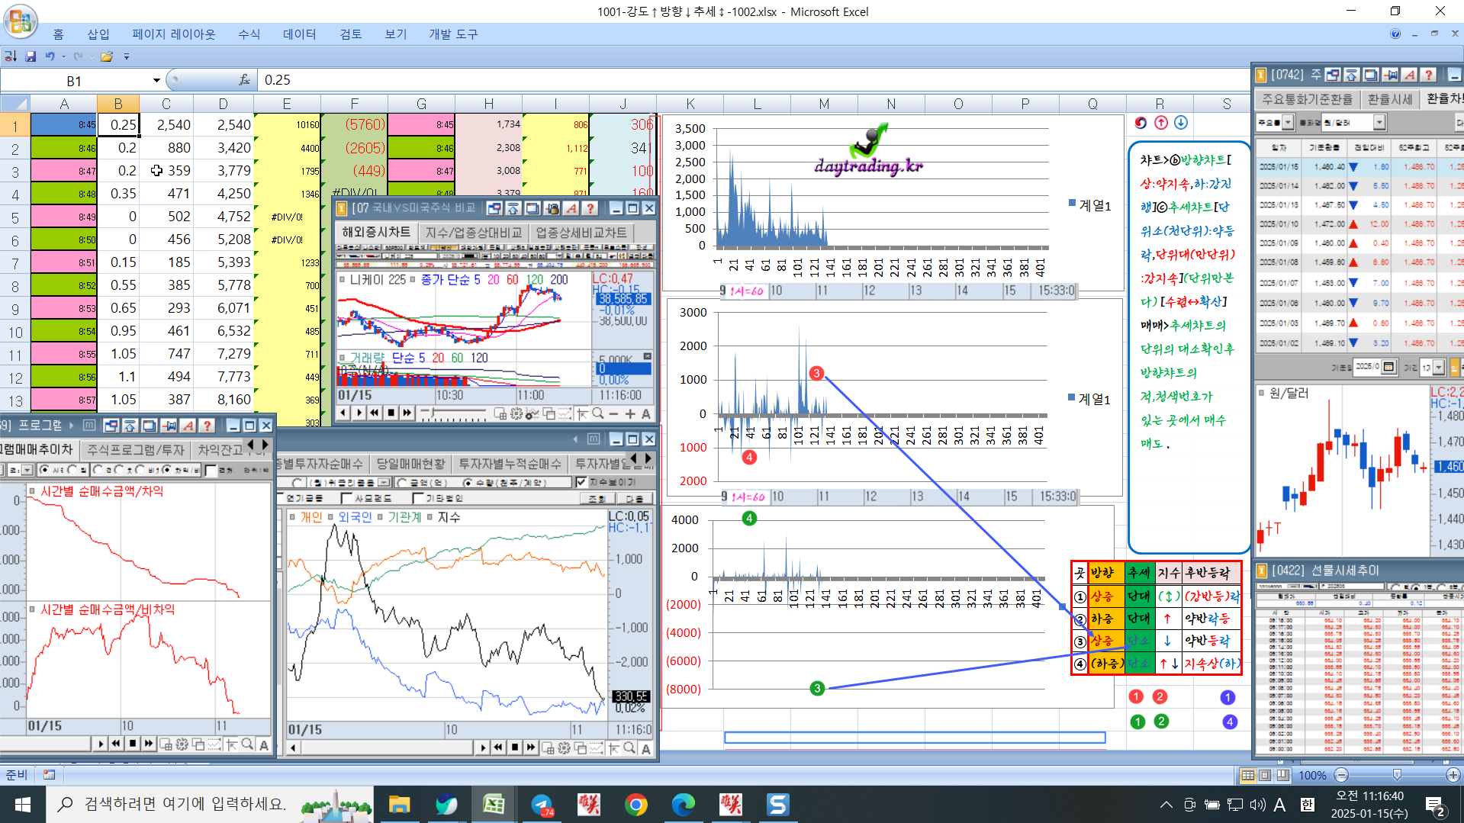Open Telegram from the taskbar
The image size is (1464, 823).
[x=542, y=804]
